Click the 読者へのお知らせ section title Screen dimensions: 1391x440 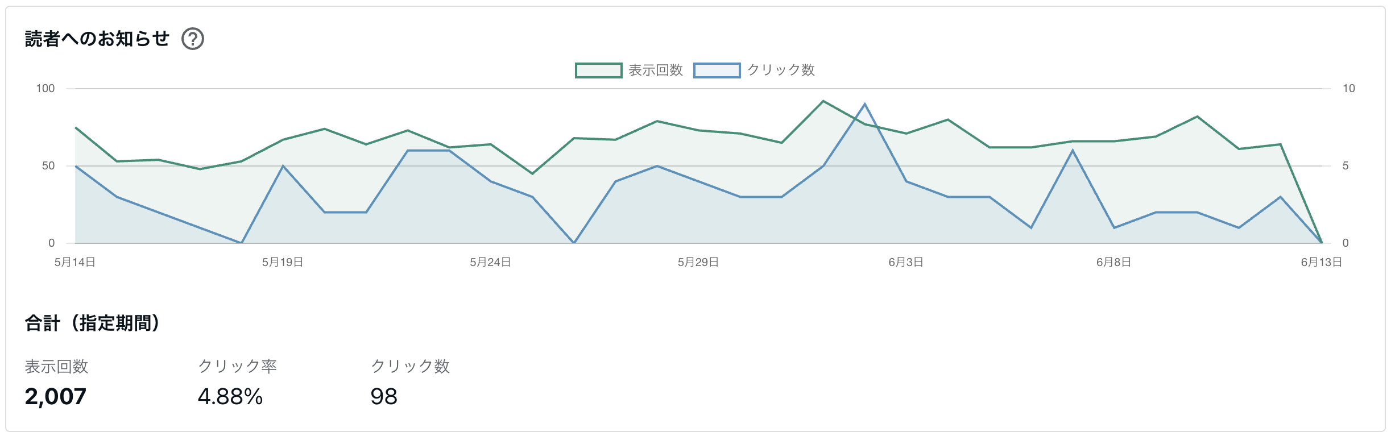click(97, 39)
